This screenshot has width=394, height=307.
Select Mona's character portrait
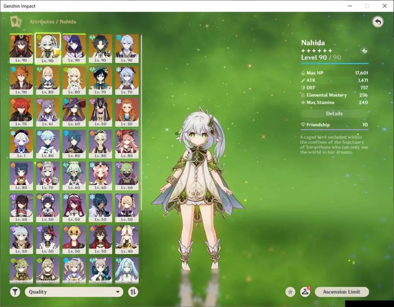point(74,112)
